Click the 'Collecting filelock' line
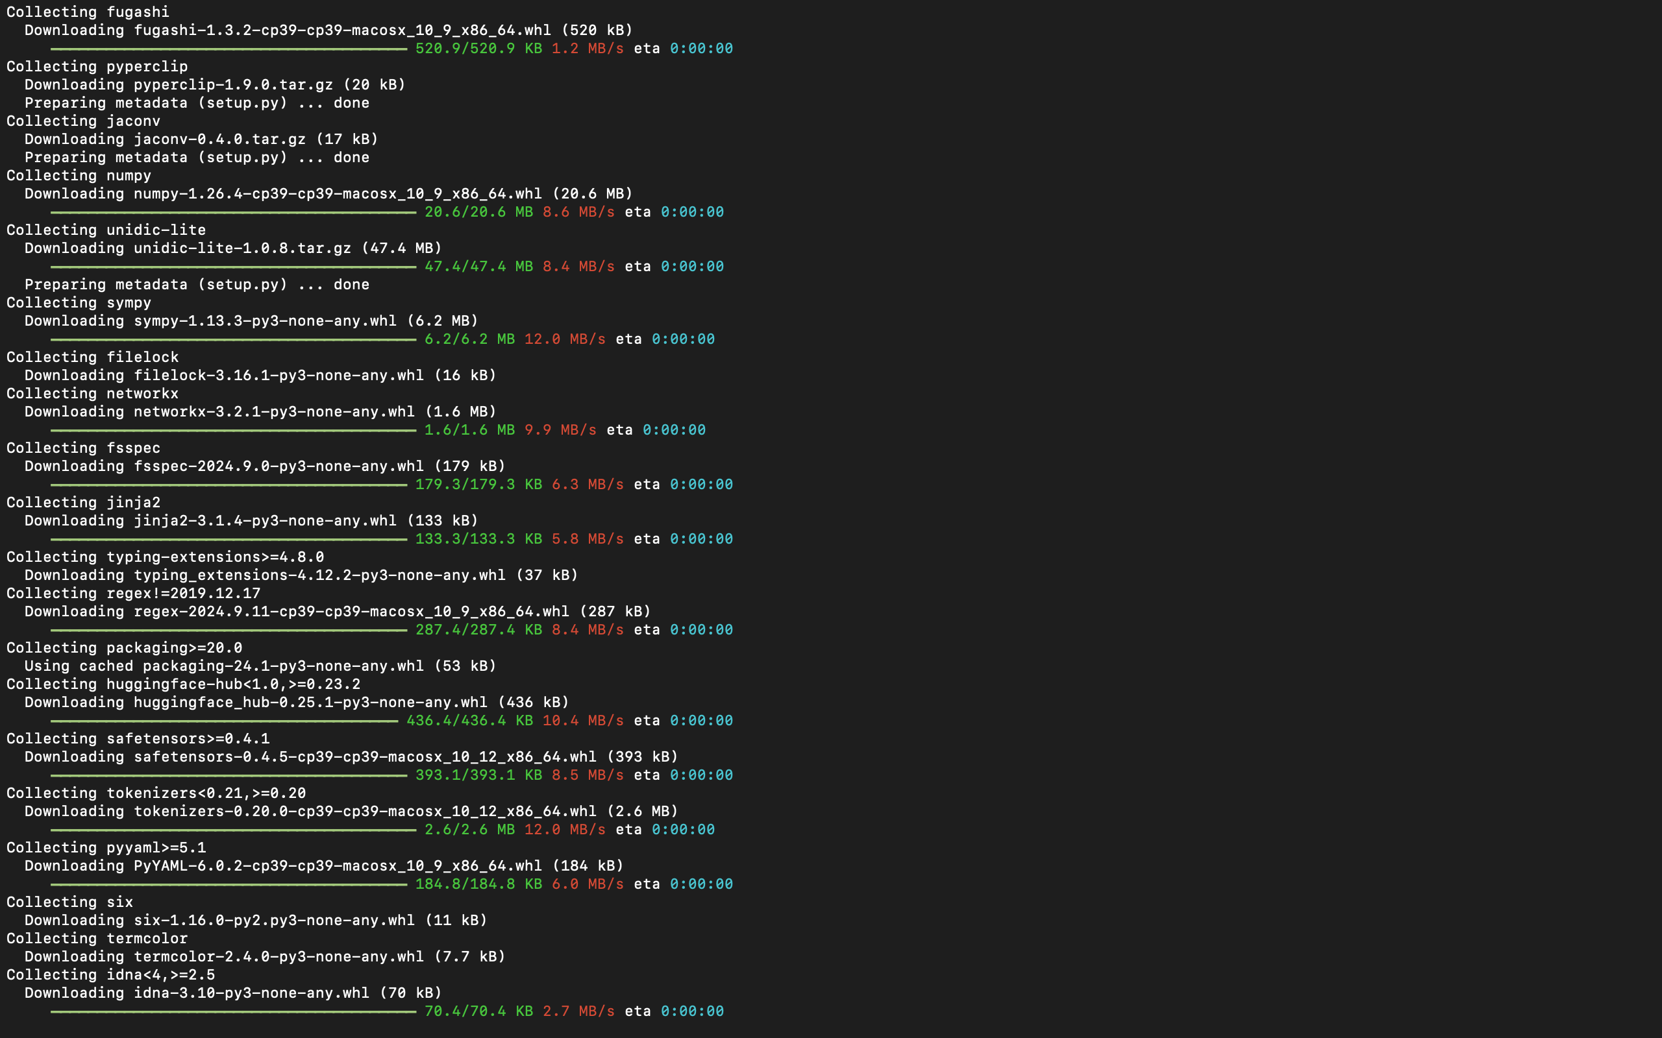Viewport: 1662px width, 1038px height. tap(92, 357)
